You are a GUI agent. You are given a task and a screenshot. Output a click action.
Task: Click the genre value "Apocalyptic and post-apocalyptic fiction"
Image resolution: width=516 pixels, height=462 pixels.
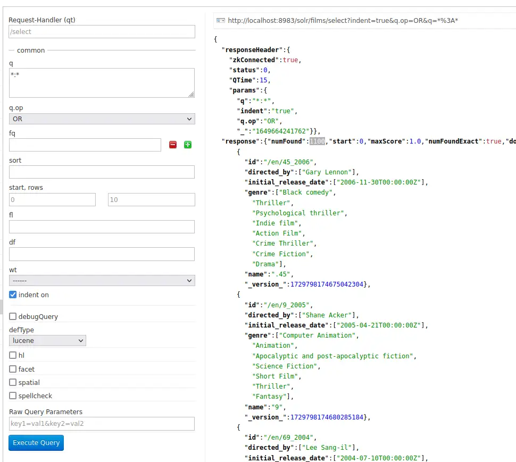tap(332, 356)
